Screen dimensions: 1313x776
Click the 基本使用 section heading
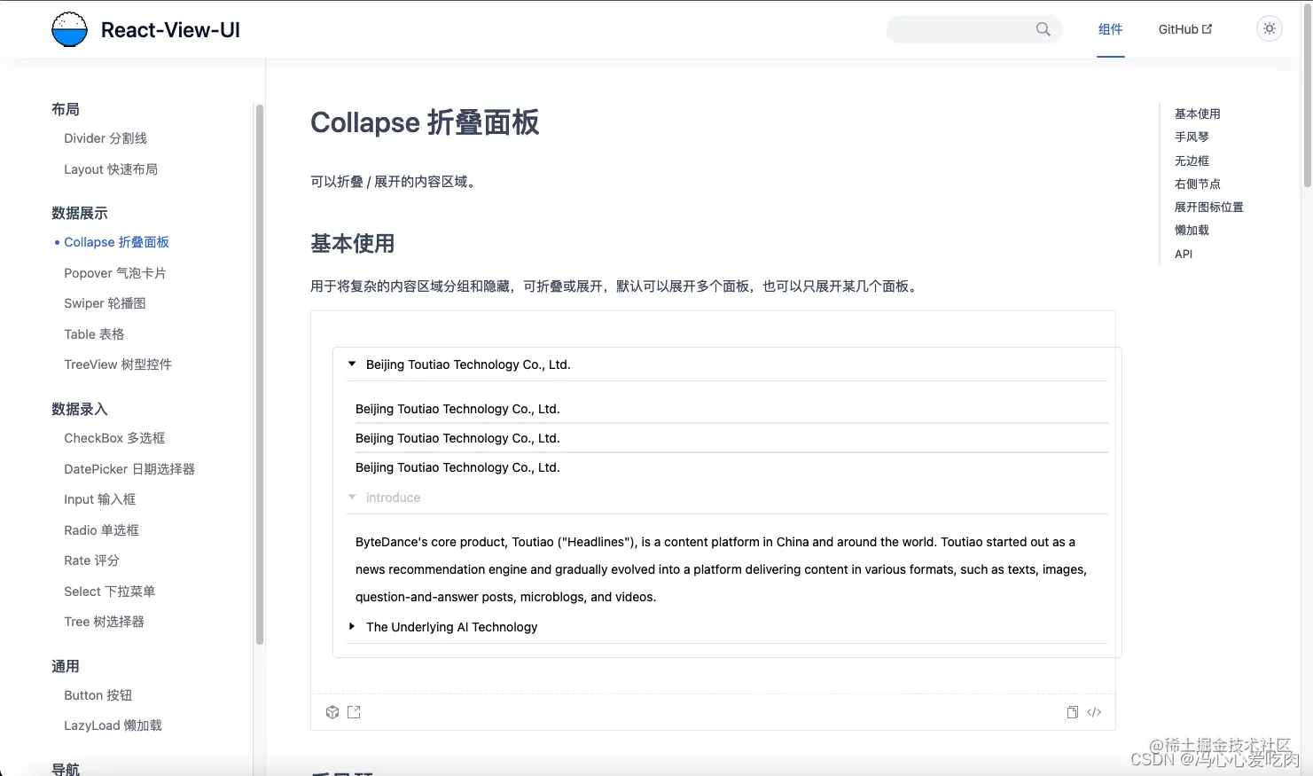[353, 244]
